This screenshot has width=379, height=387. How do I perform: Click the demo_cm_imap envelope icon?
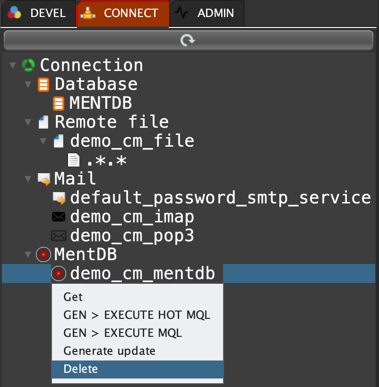pos(59,217)
